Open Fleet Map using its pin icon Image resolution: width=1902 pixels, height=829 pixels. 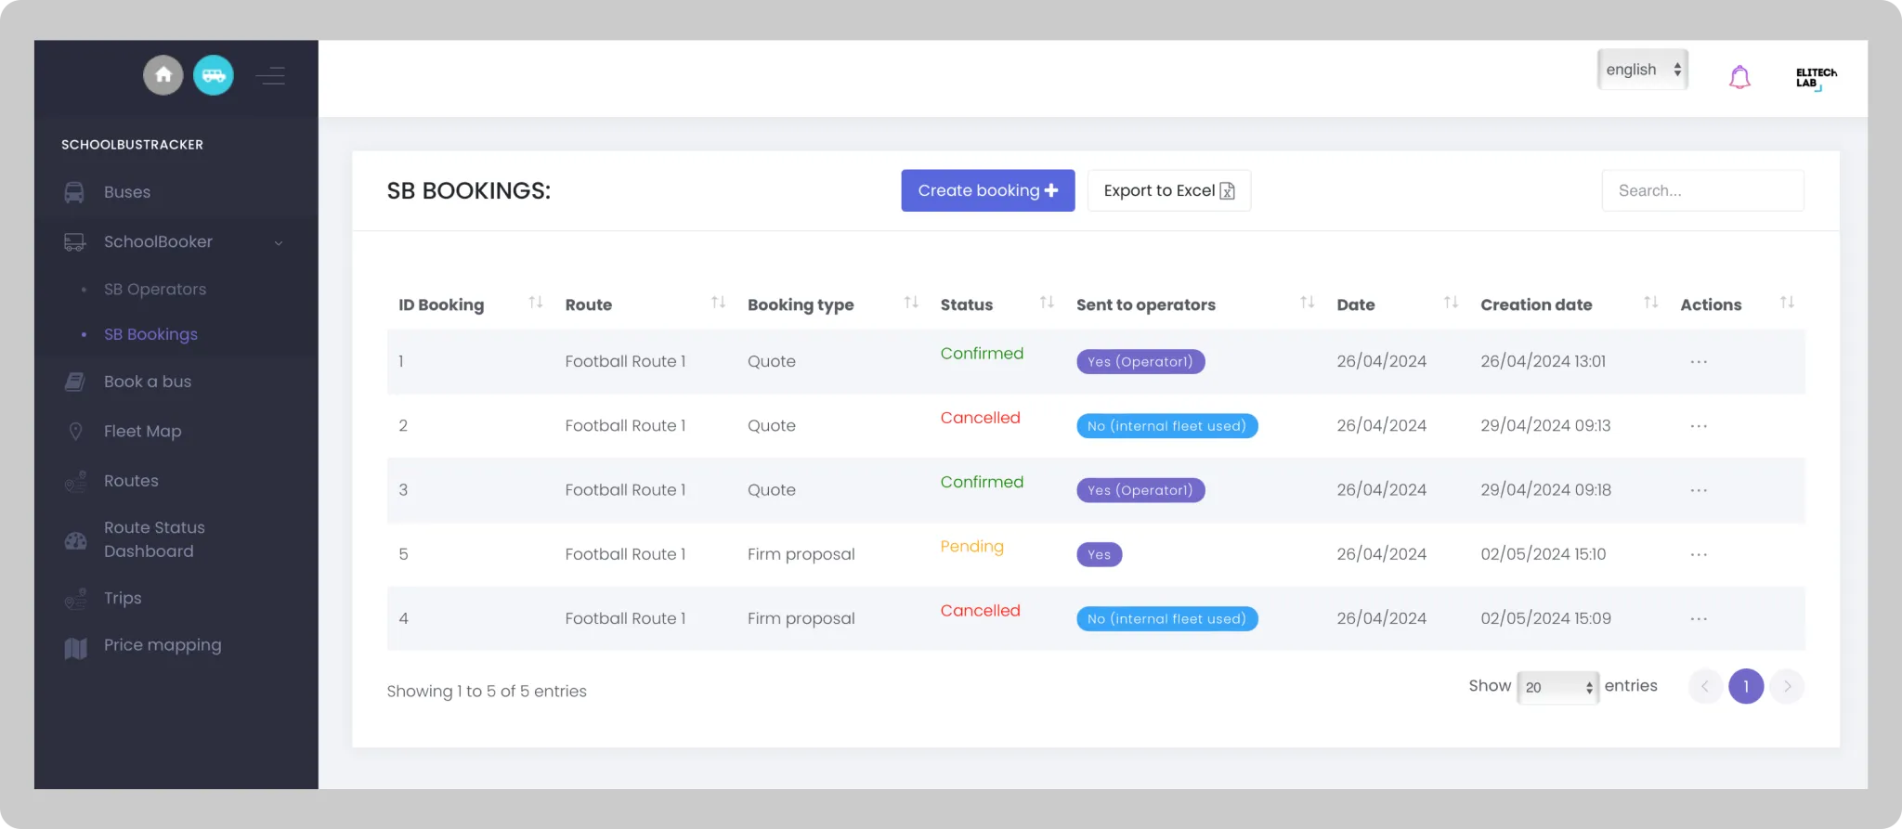click(75, 431)
